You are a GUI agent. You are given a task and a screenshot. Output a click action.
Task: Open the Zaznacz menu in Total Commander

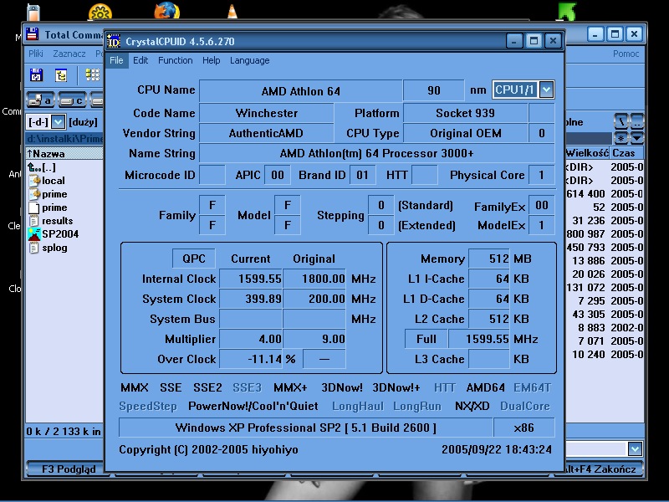69,54
